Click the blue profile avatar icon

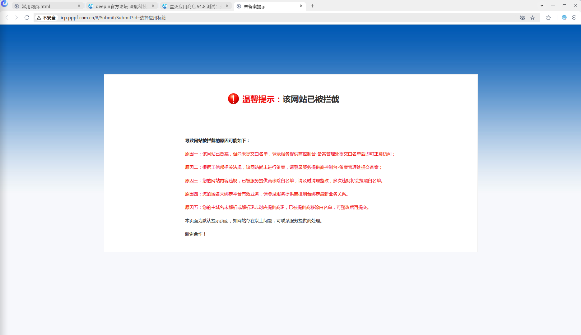click(564, 18)
